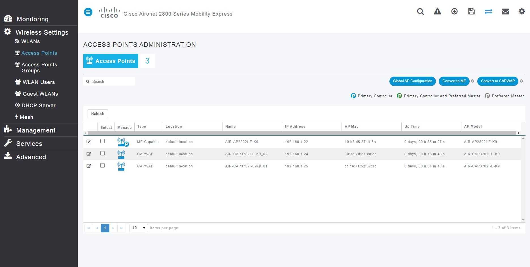Click the manage AP icon for 192.168.1.24

click(121, 154)
